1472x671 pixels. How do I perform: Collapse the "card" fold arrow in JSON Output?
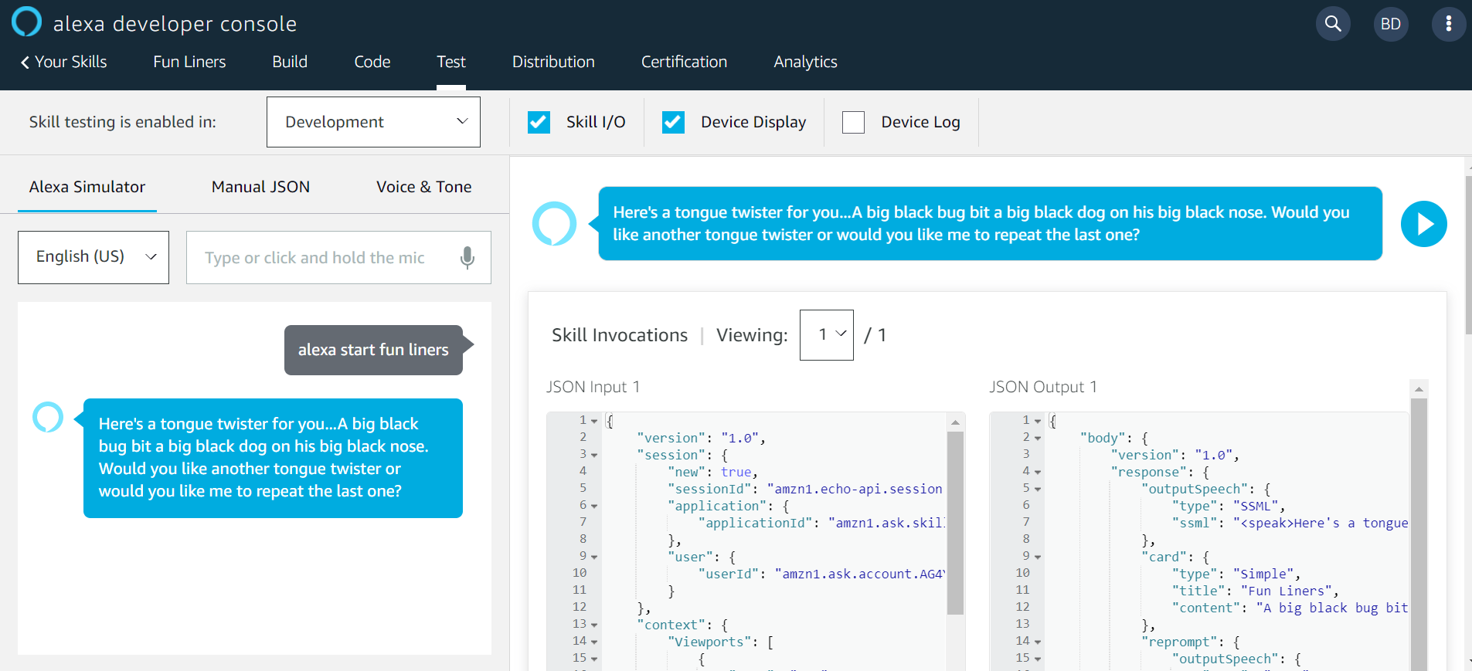1038,557
